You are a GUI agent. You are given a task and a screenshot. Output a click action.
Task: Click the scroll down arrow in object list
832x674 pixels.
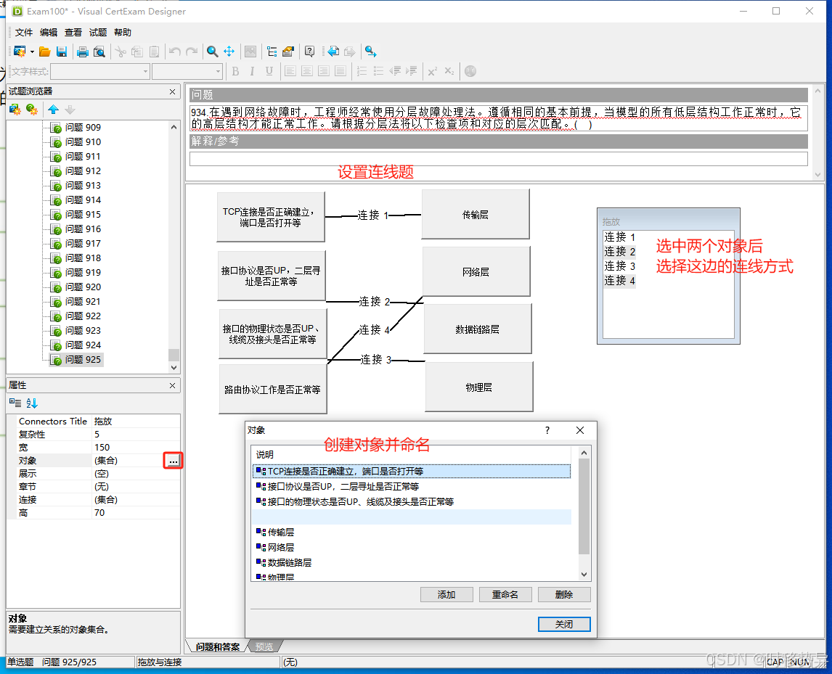[584, 575]
